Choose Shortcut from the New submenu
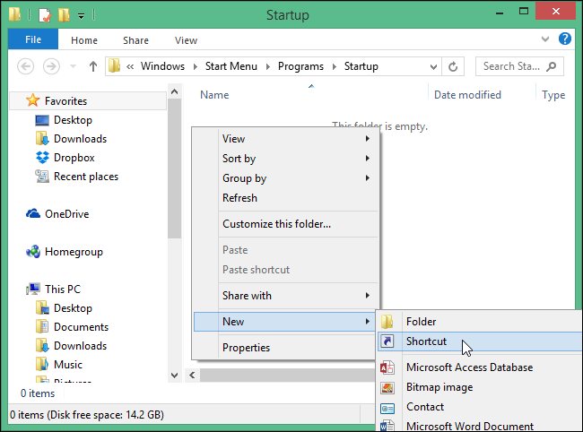583x432 pixels. (426, 341)
